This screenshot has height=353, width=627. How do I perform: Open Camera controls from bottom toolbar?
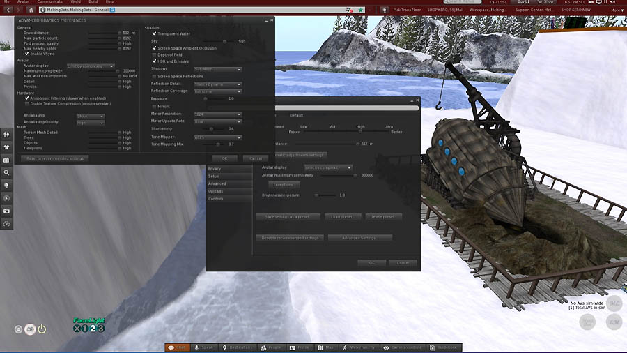(402, 348)
